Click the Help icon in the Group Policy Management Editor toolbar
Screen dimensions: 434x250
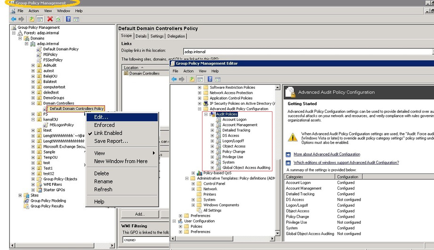tap(210, 79)
